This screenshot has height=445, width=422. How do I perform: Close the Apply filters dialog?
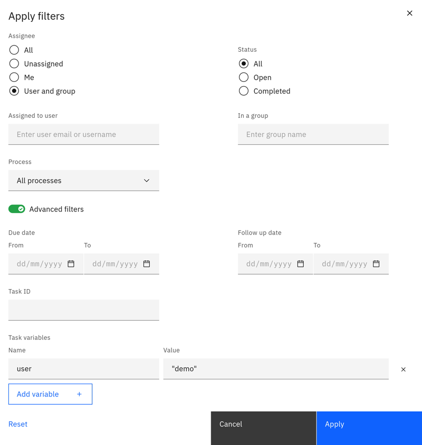410,13
